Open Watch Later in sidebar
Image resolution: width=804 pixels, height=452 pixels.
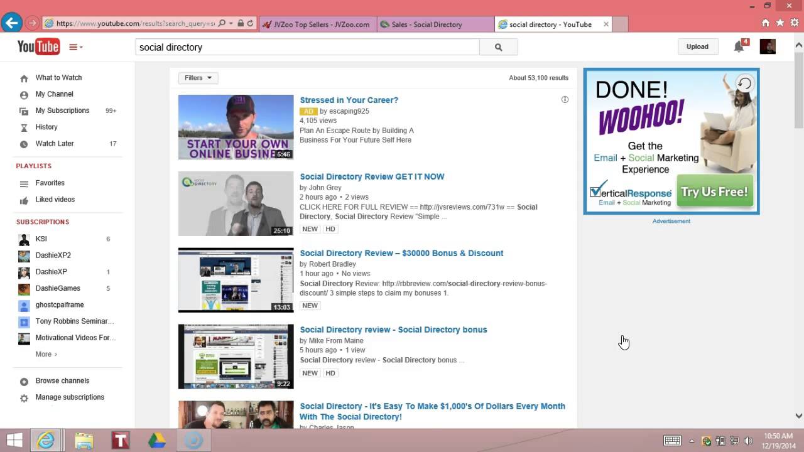pos(55,143)
